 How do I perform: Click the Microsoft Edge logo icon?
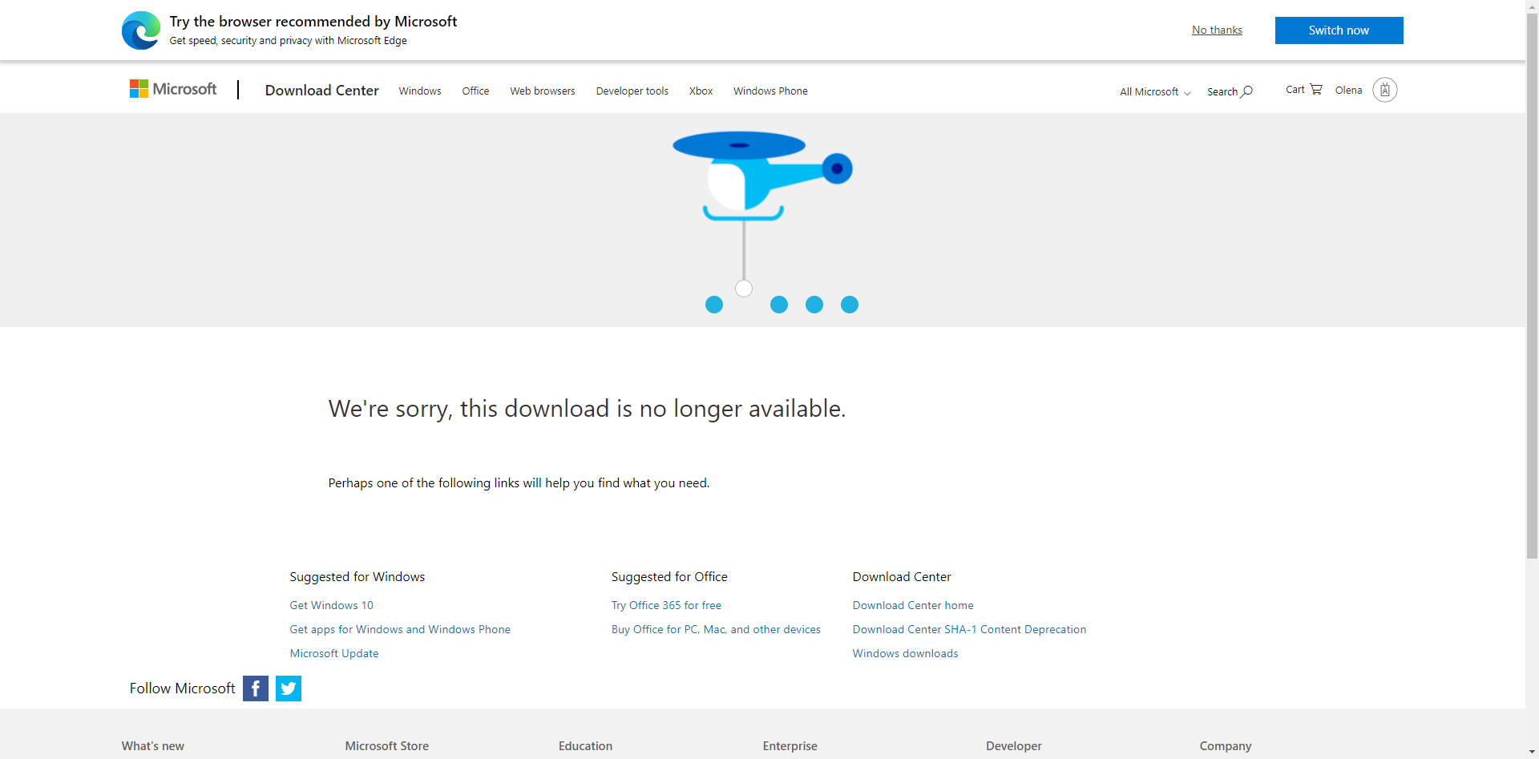[x=141, y=30]
